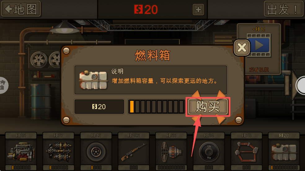Tap the puzzle piece icon on left edge
Viewport: 305px width, 171px height.
pos(3,85)
